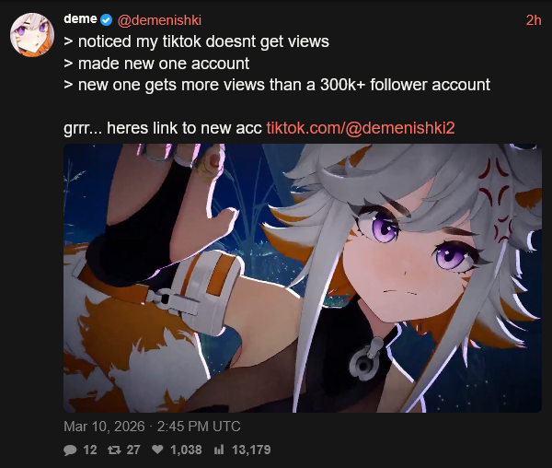Select the reply count 12

coord(90,450)
